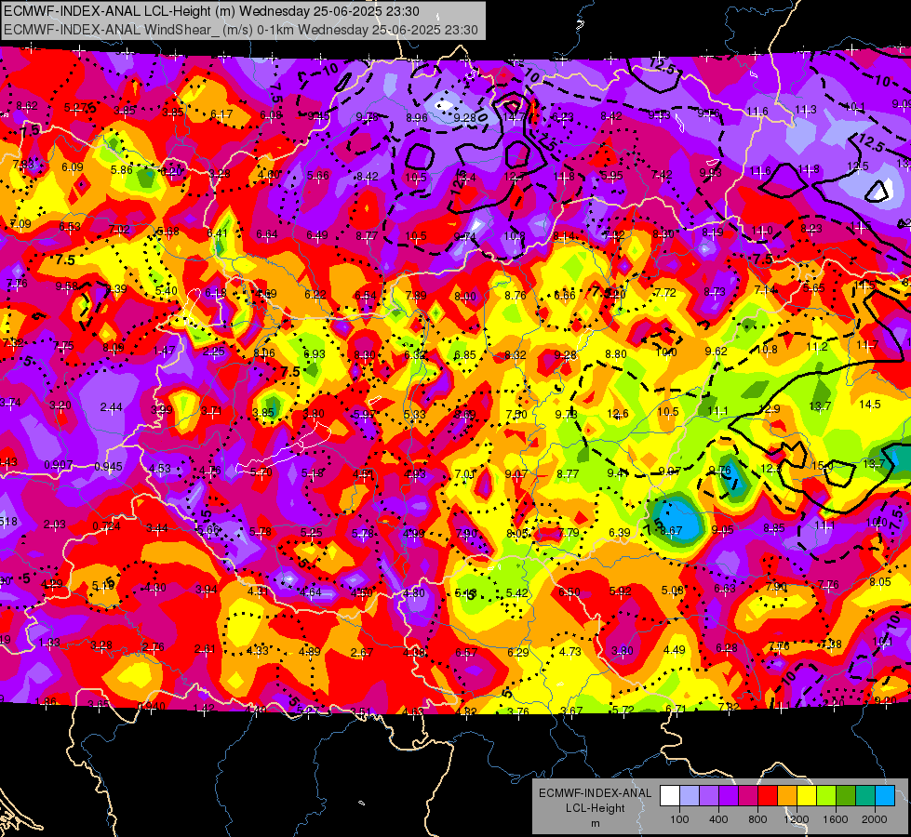Click the wind shear value '8.96'

click(x=417, y=118)
